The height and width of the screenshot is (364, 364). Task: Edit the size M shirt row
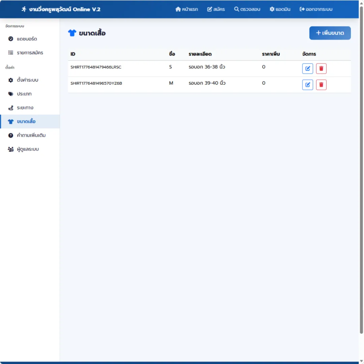(307, 85)
